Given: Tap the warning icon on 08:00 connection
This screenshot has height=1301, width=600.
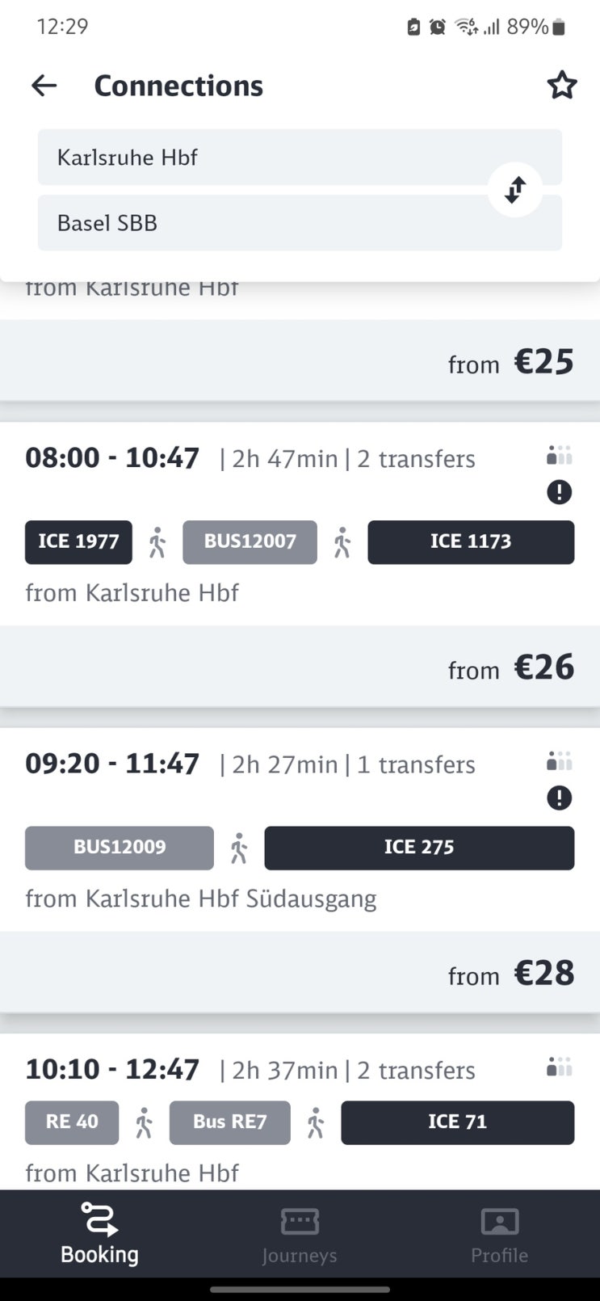Looking at the screenshot, I should (559, 492).
